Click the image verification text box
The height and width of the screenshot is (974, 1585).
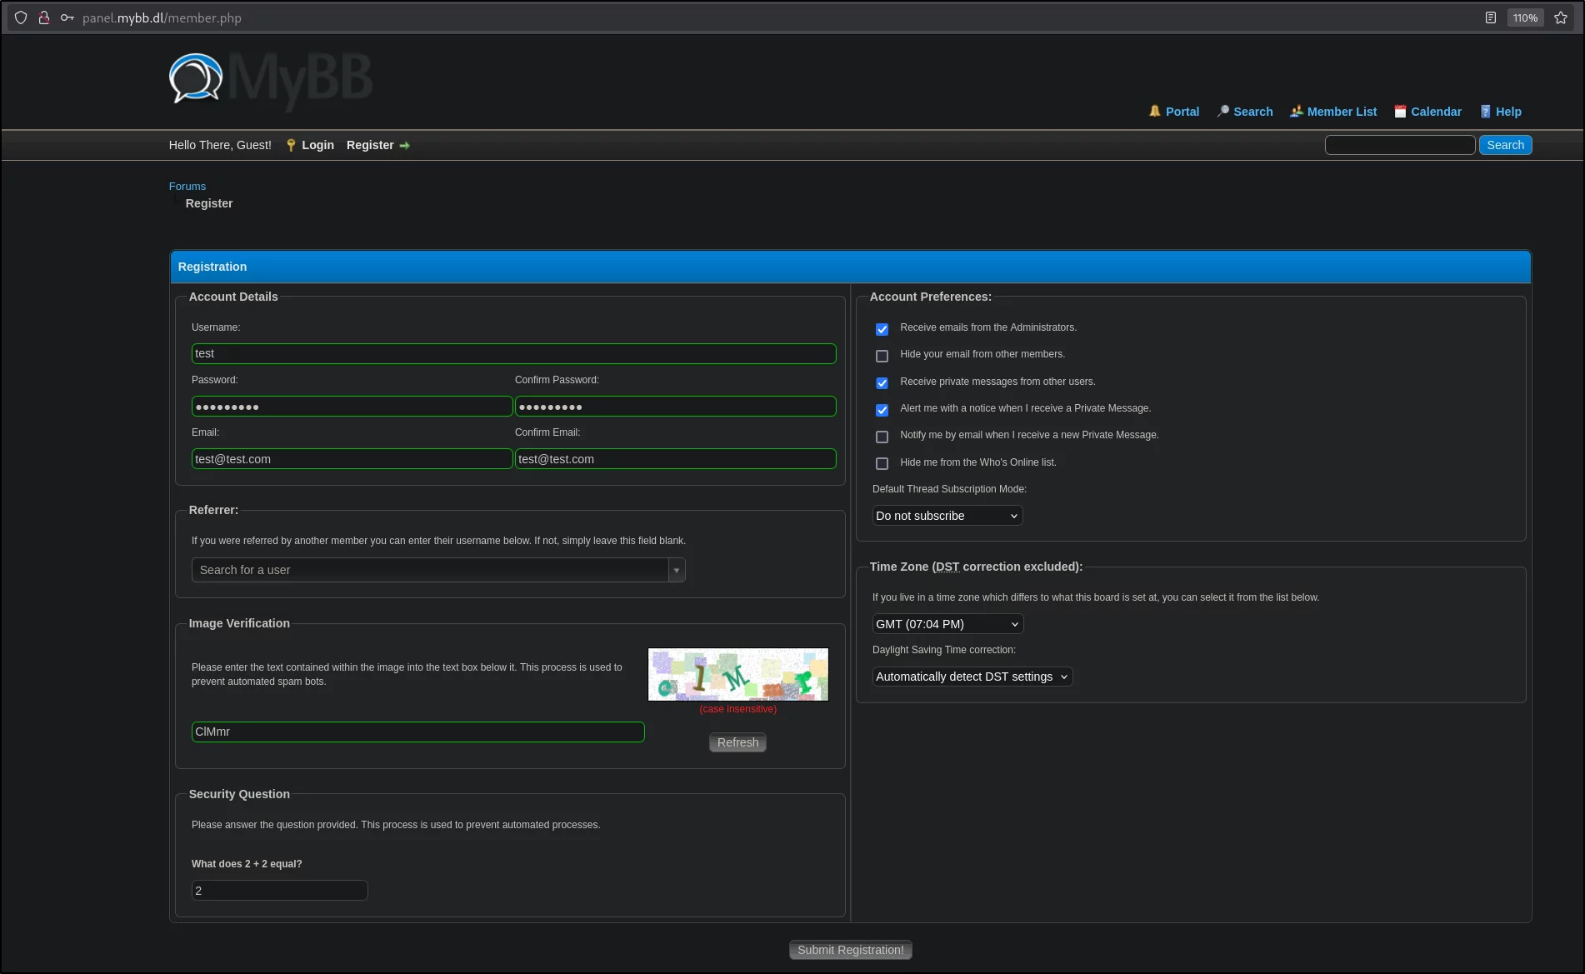[x=417, y=732]
